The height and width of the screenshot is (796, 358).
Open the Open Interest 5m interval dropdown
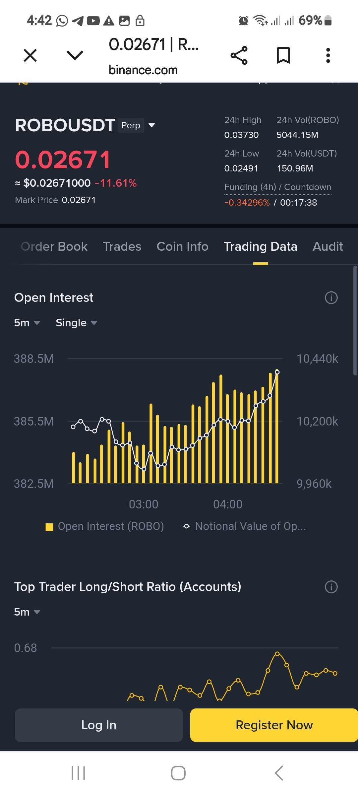pos(27,323)
